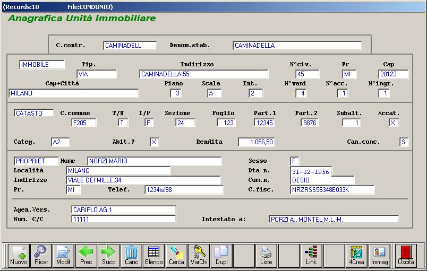Screen dimensions: 427x271
Task: Click the I/P field P
Action: click(149, 123)
